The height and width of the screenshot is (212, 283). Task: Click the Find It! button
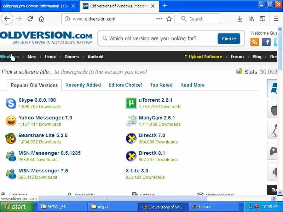click(x=229, y=39)
